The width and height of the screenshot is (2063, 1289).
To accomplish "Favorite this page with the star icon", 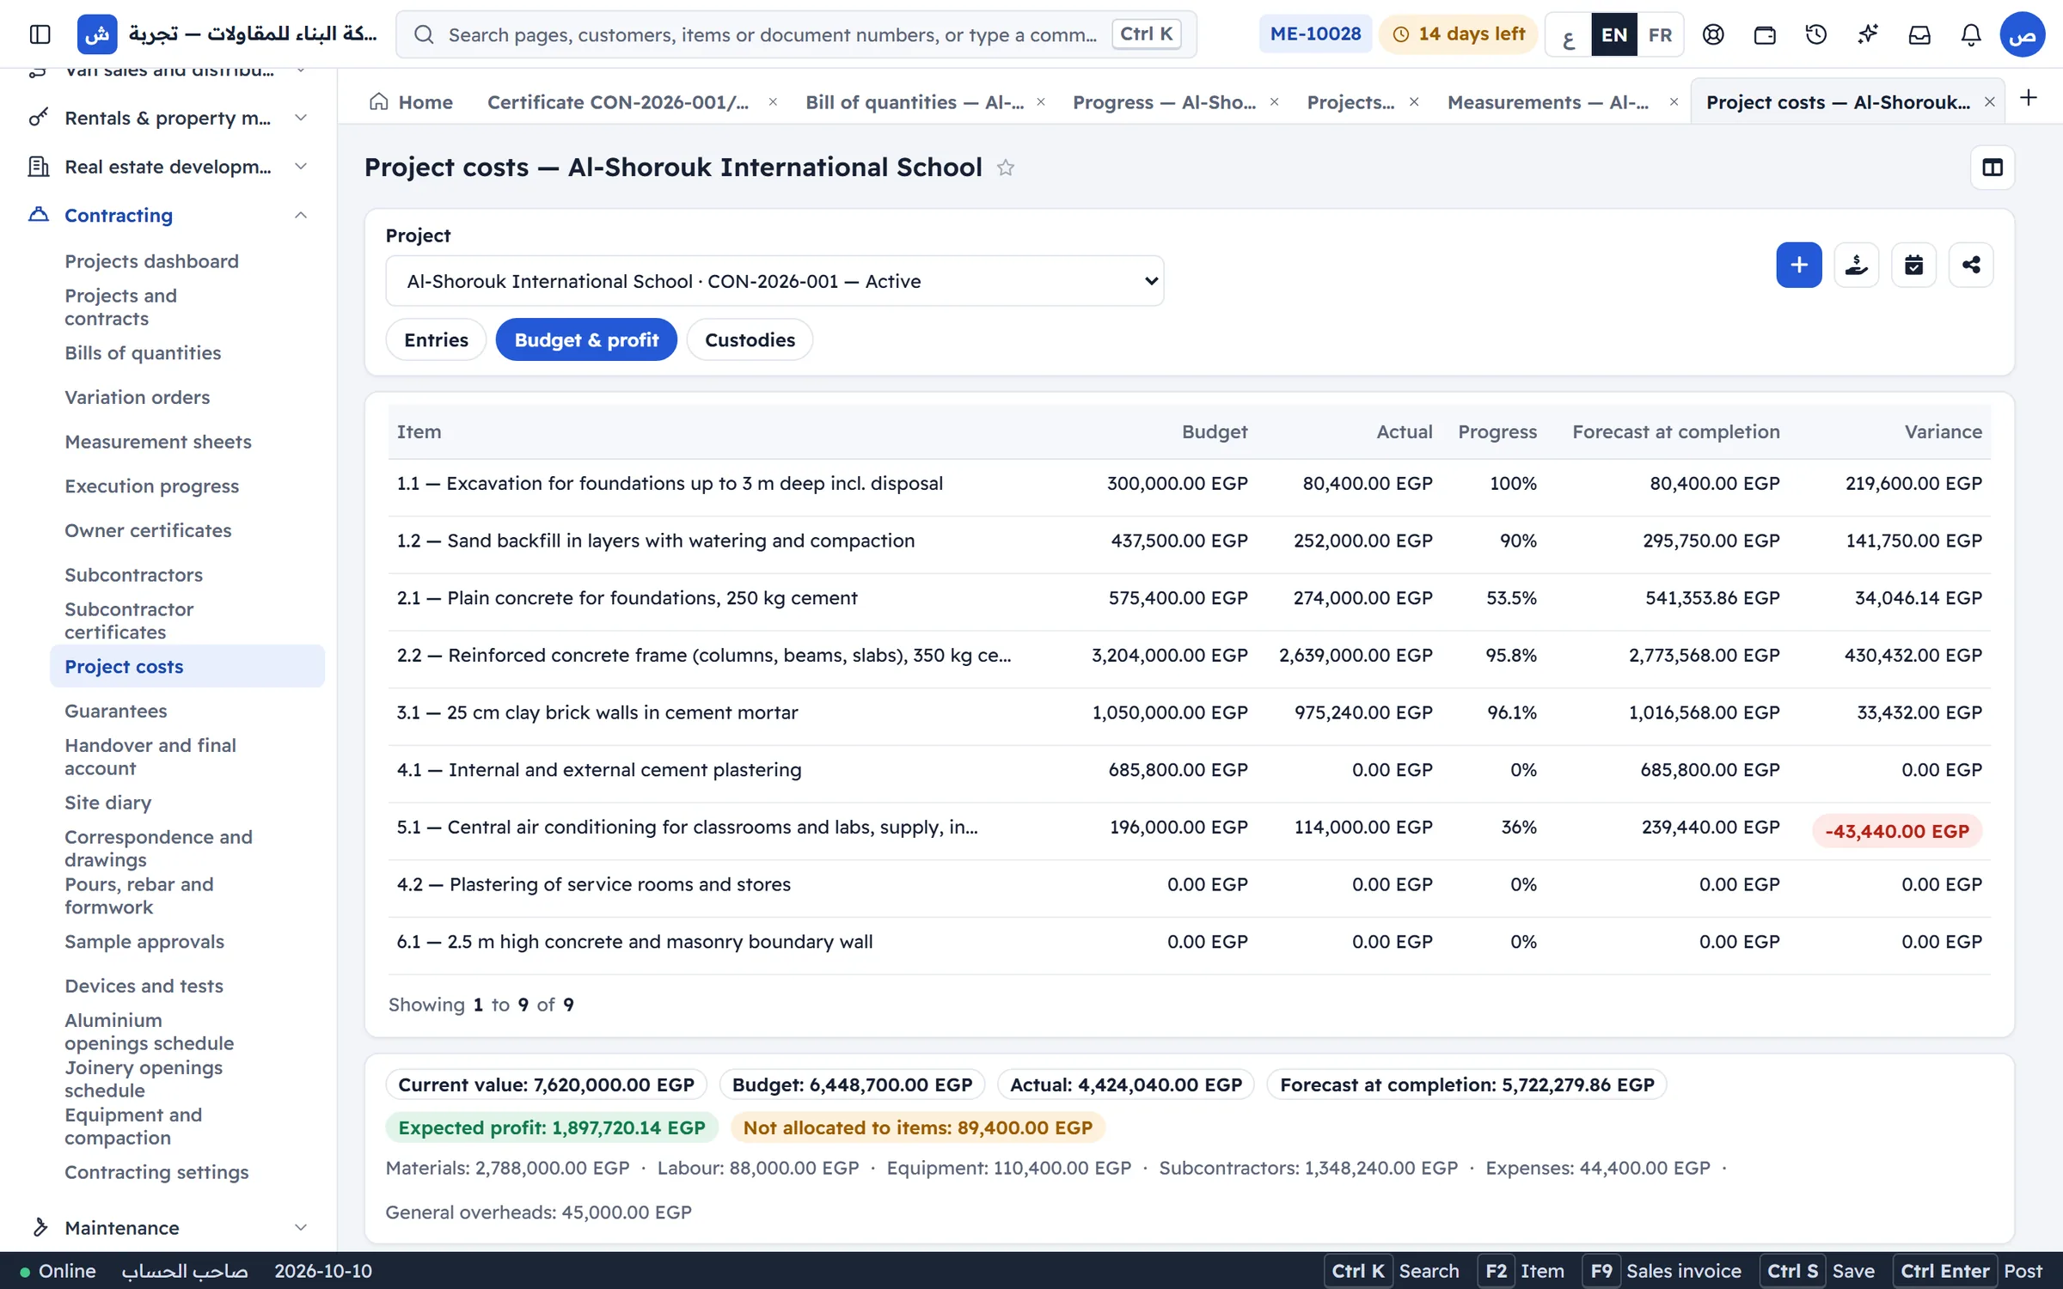I will 1006,168.
